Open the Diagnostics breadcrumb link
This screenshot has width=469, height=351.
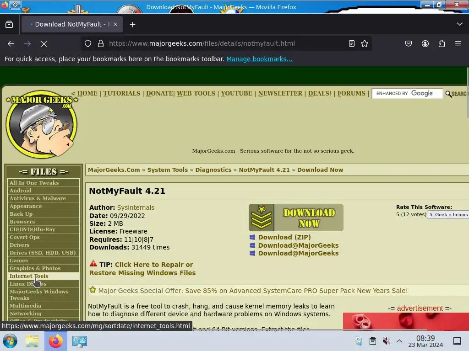click(213, 170)
